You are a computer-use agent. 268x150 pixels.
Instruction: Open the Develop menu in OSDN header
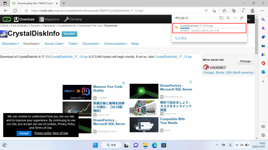73,19
